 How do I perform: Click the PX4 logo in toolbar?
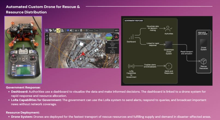pos(117,30)
